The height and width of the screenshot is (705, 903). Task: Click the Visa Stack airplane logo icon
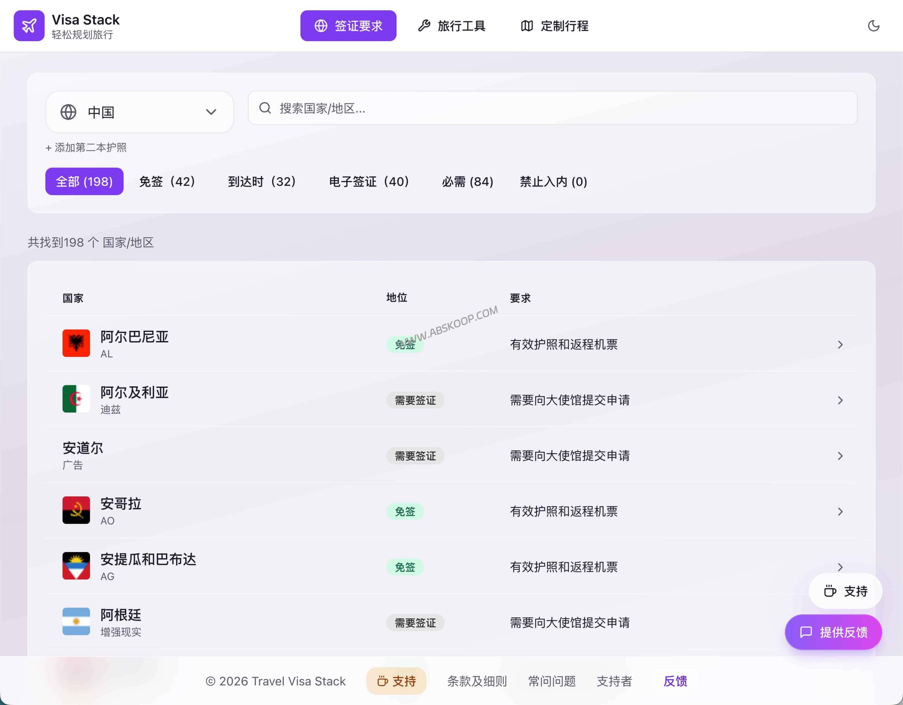point(29,26)
